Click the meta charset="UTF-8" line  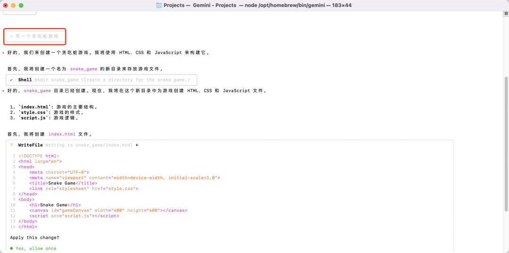[x=59, y=172]
